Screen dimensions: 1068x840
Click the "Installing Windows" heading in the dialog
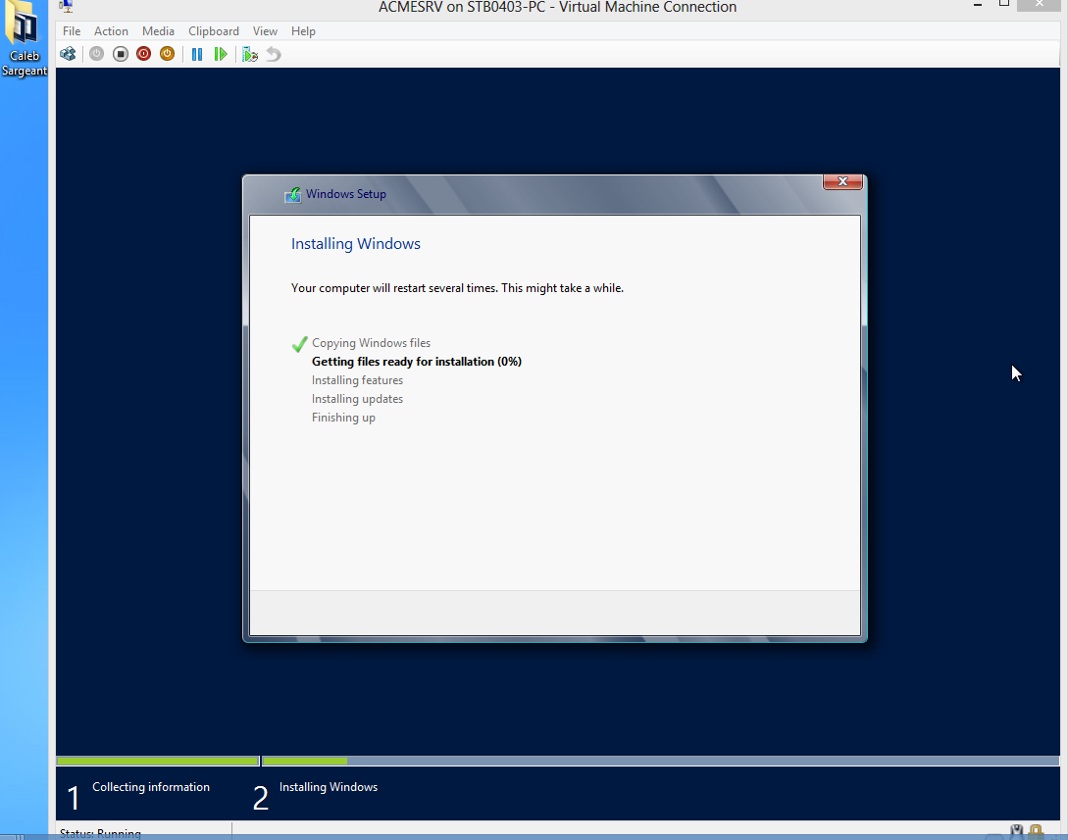coord(356,244)
